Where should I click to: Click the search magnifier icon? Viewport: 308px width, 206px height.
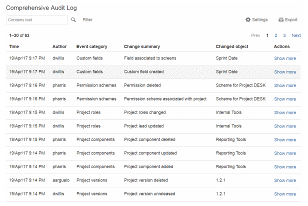[73, 19]
